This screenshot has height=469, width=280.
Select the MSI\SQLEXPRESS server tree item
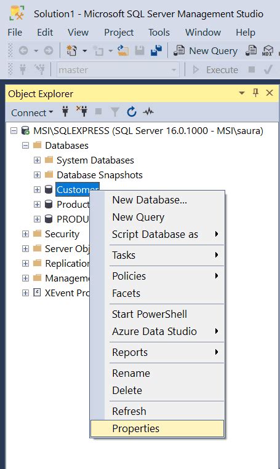pyautogui.click(x=148, y=131)
